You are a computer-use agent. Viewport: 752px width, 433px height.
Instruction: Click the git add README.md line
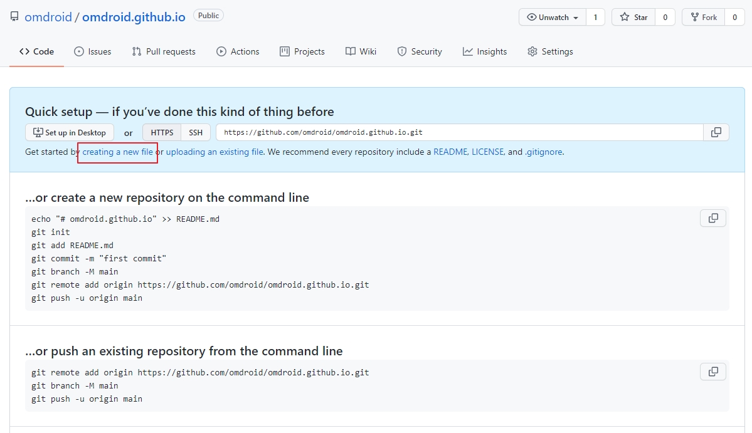coord(72,245)
